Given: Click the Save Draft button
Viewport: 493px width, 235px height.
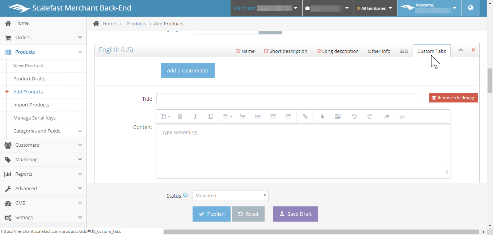Looking at the screenshot, I should point(295,214).
